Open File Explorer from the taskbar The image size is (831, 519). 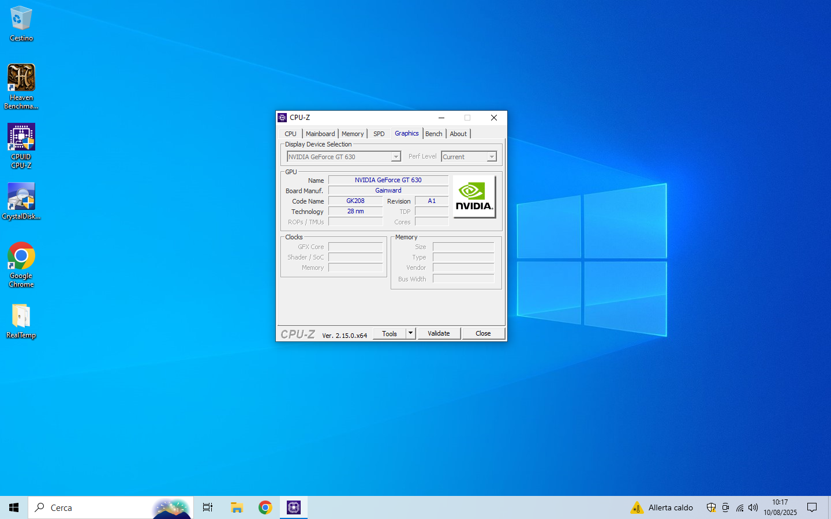pyautogui.click(x=237, y=507)
